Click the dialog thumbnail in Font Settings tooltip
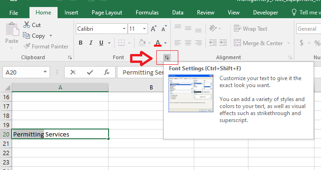Image resolution: width=321 pixels, height=170 pixels. point(191,93)
